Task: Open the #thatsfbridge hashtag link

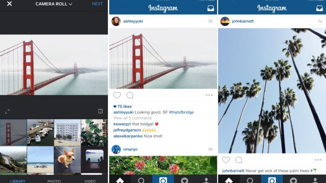Action: [181, 112]
